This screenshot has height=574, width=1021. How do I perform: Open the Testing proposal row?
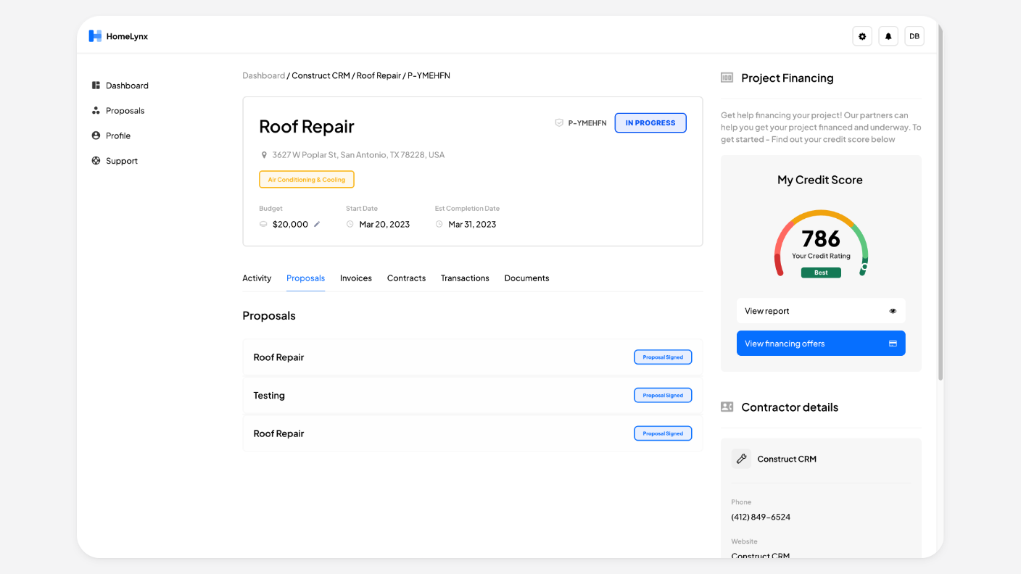pos(473,396)
